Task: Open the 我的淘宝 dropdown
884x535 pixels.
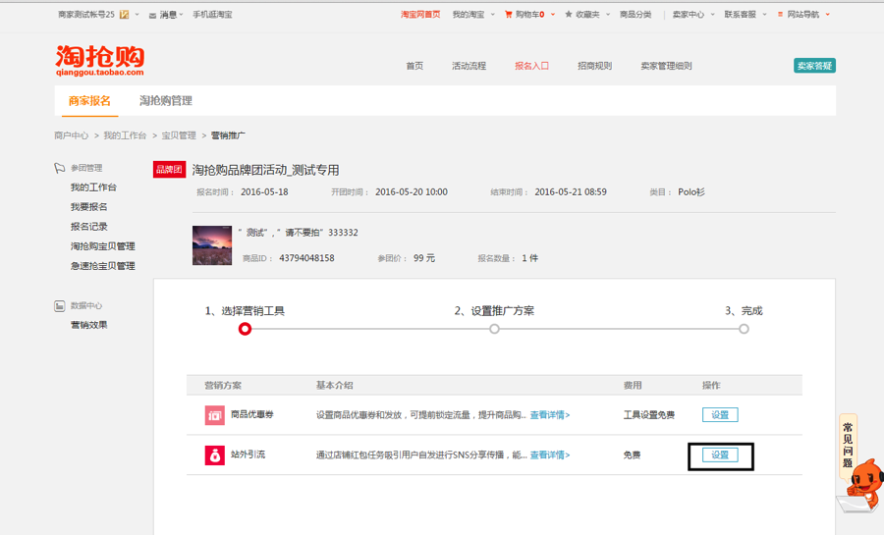Action: pos(492,15)
